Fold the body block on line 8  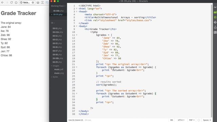(x=77, y=26)
